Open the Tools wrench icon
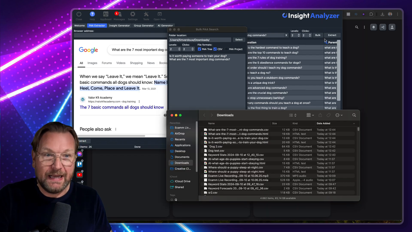The height and width of the screenshot is (232, 412). point(146,14)
